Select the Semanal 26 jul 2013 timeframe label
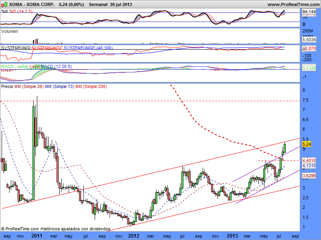Viewport: 321px width, 240px height. pyautogui.click(x=110, y=4)
